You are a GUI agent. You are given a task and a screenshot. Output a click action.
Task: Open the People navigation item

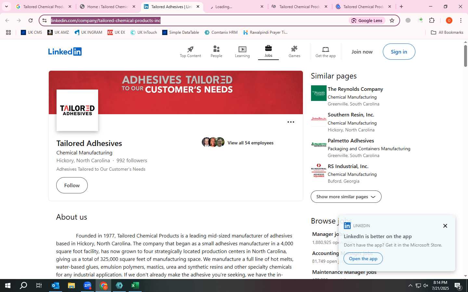(216, 52)
